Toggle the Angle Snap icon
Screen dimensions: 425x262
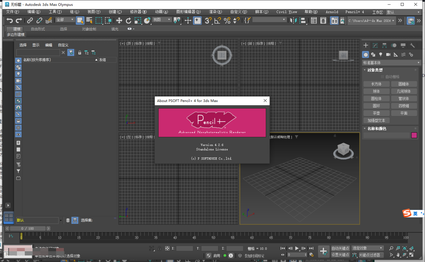218,21
